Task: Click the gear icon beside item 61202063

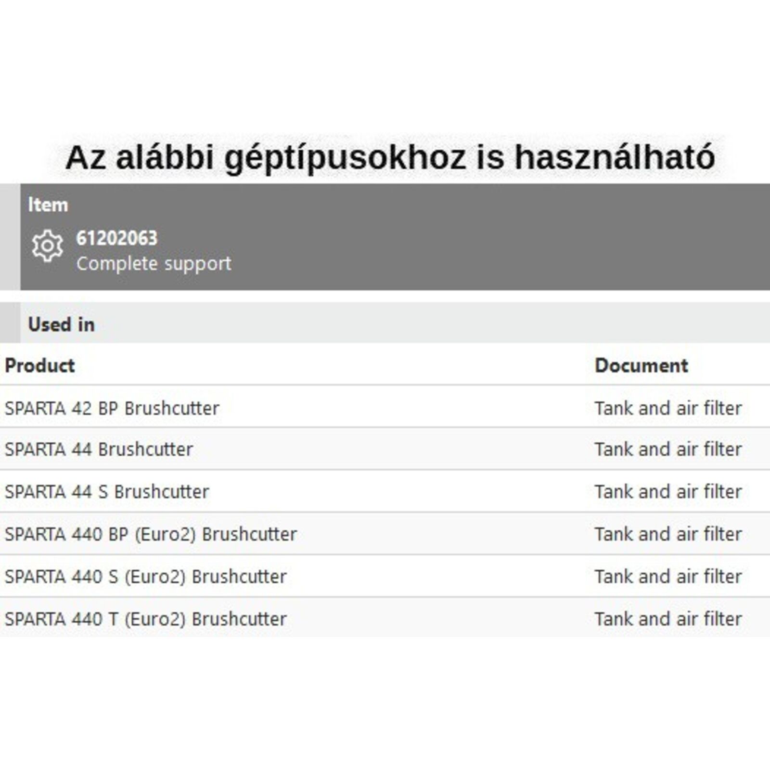Action: point(47,246)
